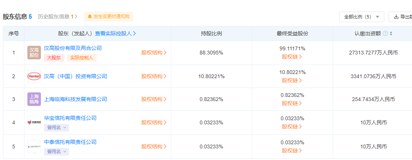Click the 大股东 tag
This screenshot has height=160, width=412.
pyautogui.click(x=54, y=58)
